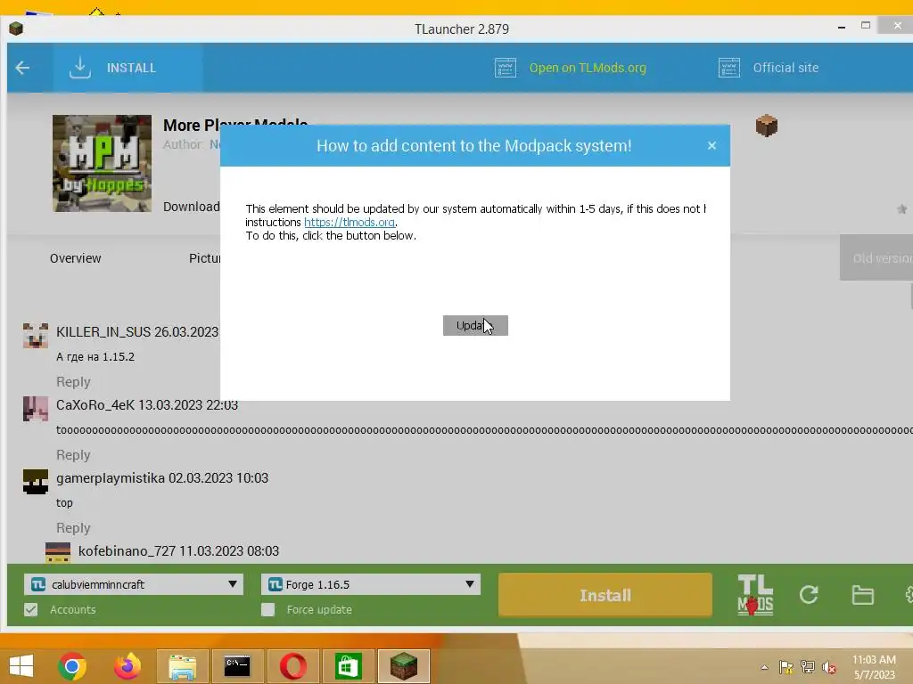The width and height of the screenshot is (913, 684).
Task: Switch to the Pictures tab
Action: pos(204,258)
